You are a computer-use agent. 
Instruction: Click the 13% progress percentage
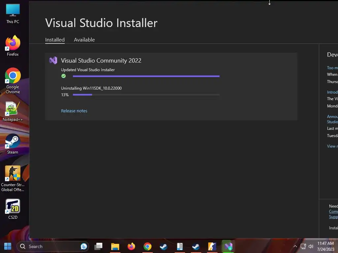(65, 95)
